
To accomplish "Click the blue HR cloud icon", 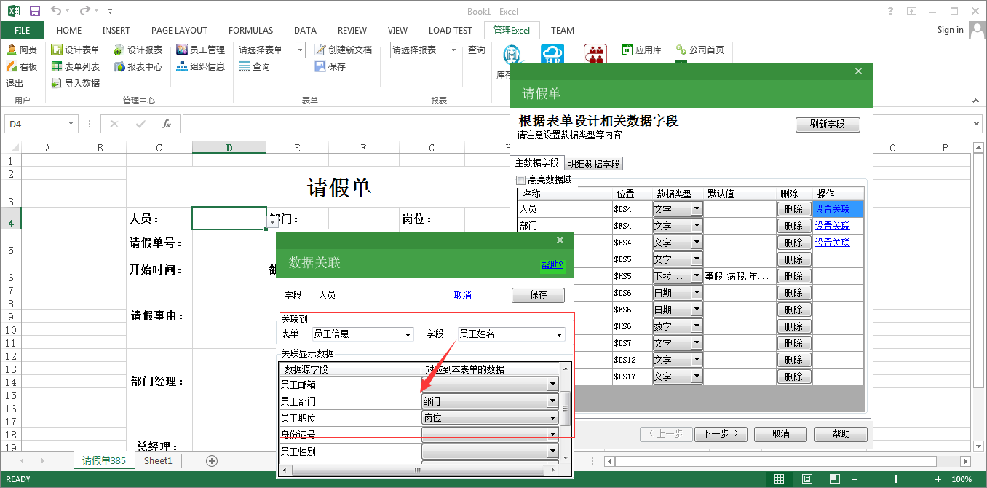I will point(552,55).
